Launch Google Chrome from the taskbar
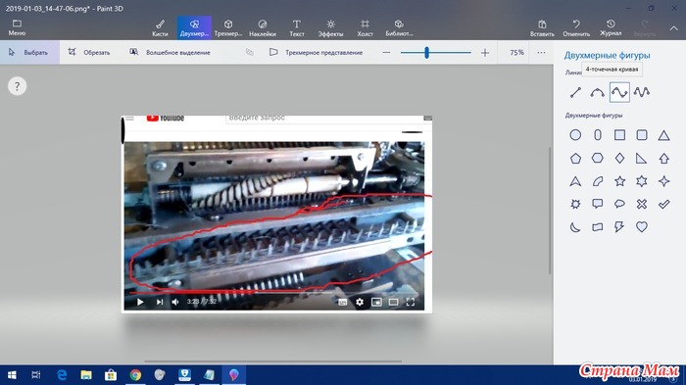Viewport: 686px width, 385px height. tap(135, 375)
